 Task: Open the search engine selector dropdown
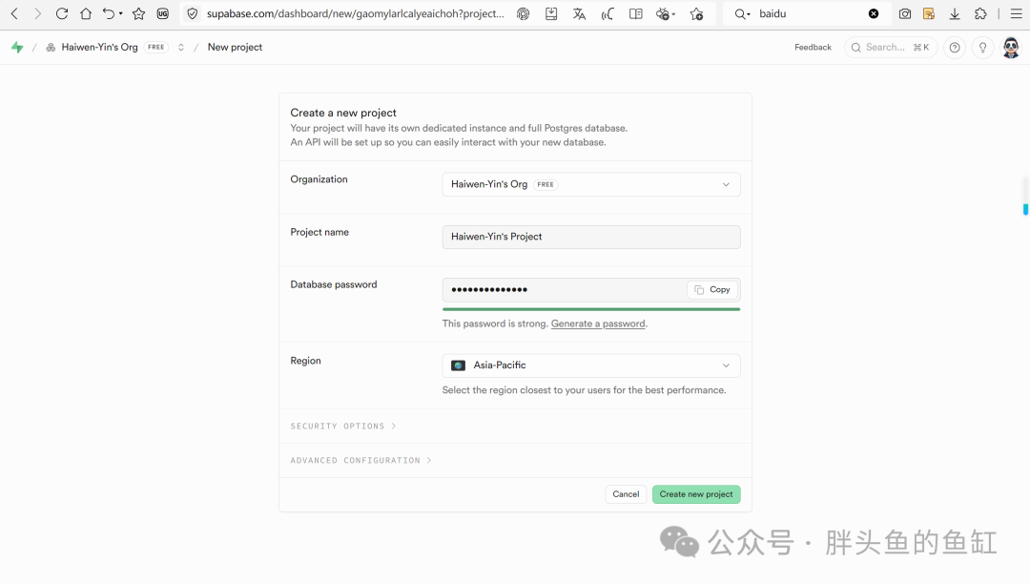pos(742,13)
